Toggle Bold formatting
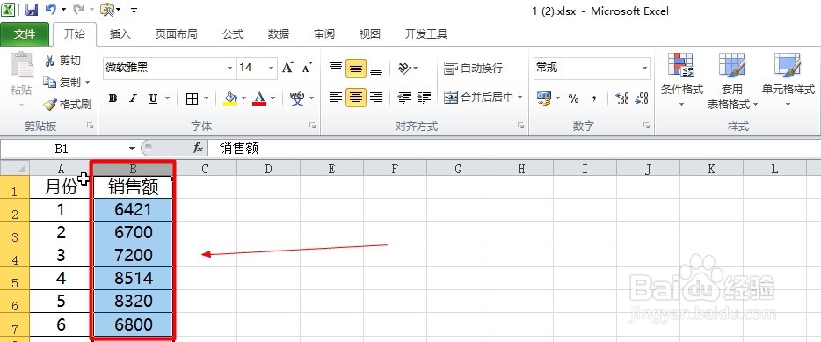 (113, 98)
